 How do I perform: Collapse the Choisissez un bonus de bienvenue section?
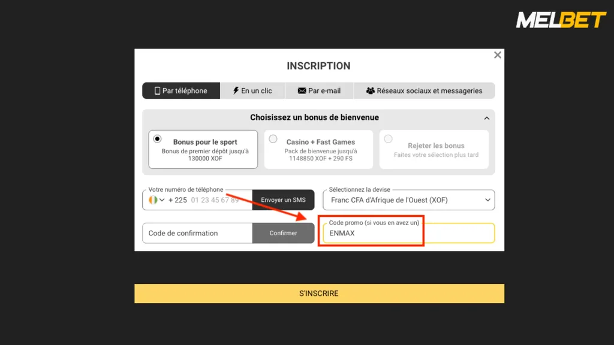tap(487, 117)
